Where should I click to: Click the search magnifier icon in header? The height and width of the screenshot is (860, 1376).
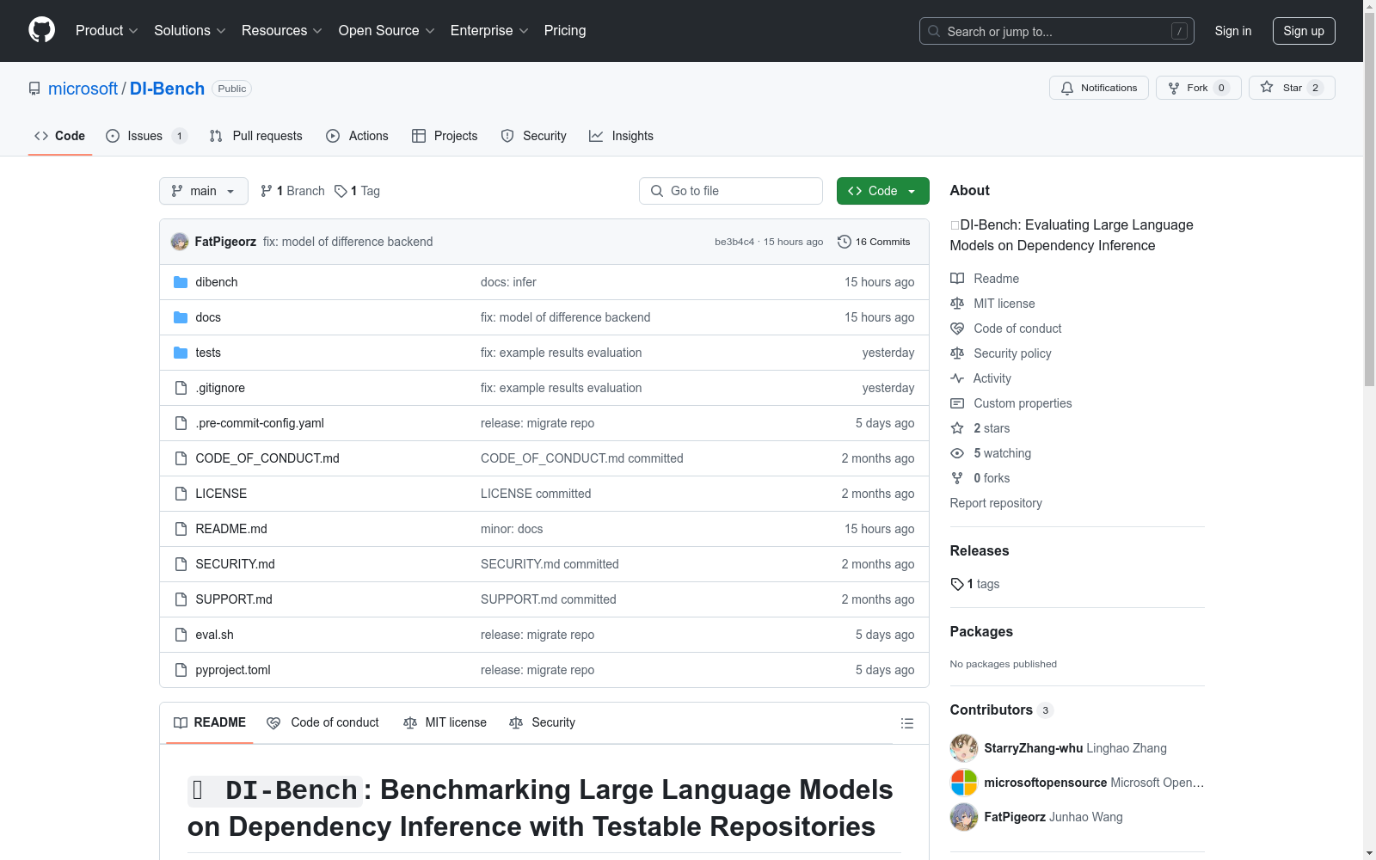pyautogui.click(x=934, y=31)
